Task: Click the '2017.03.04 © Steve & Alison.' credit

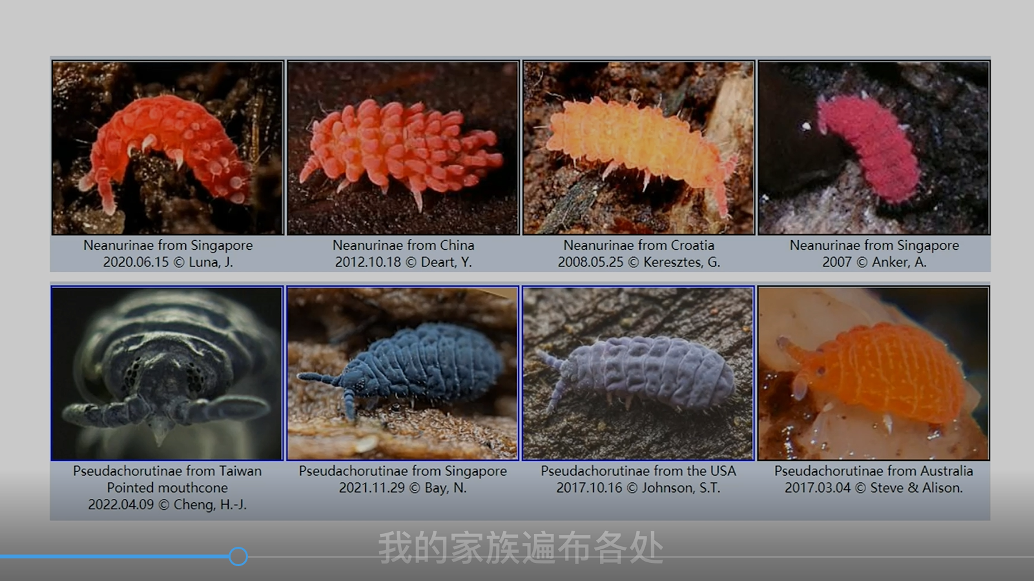Action: coord(873,488)
